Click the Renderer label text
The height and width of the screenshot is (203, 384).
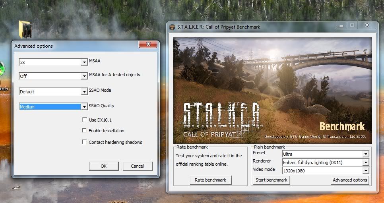[x=262, y=161]
